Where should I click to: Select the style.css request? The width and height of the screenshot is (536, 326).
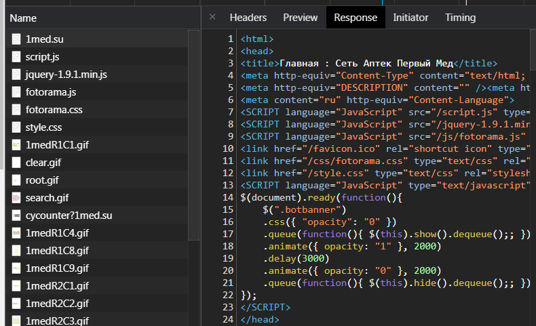45,127
